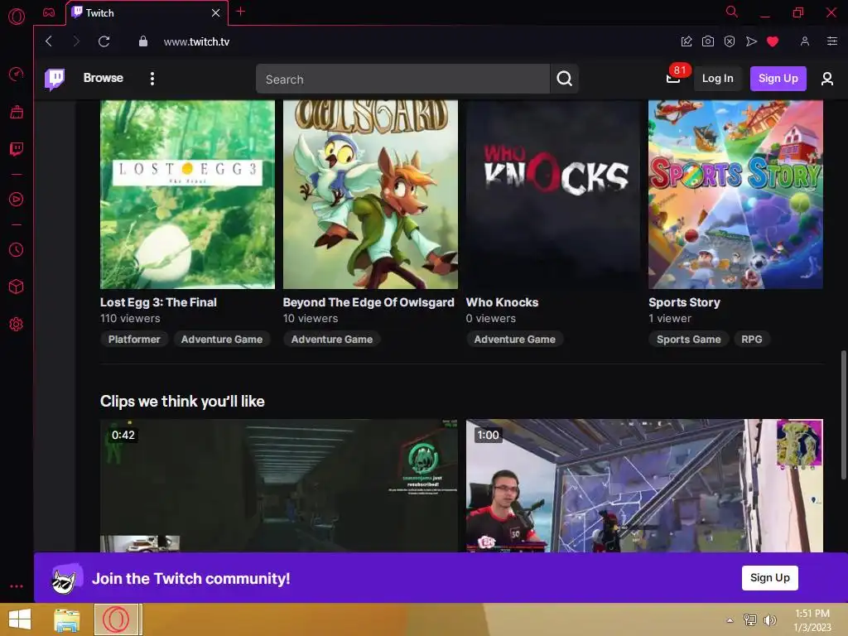Select the Sports Game tag
848x636 pixels.
click(x=689, y=339)
